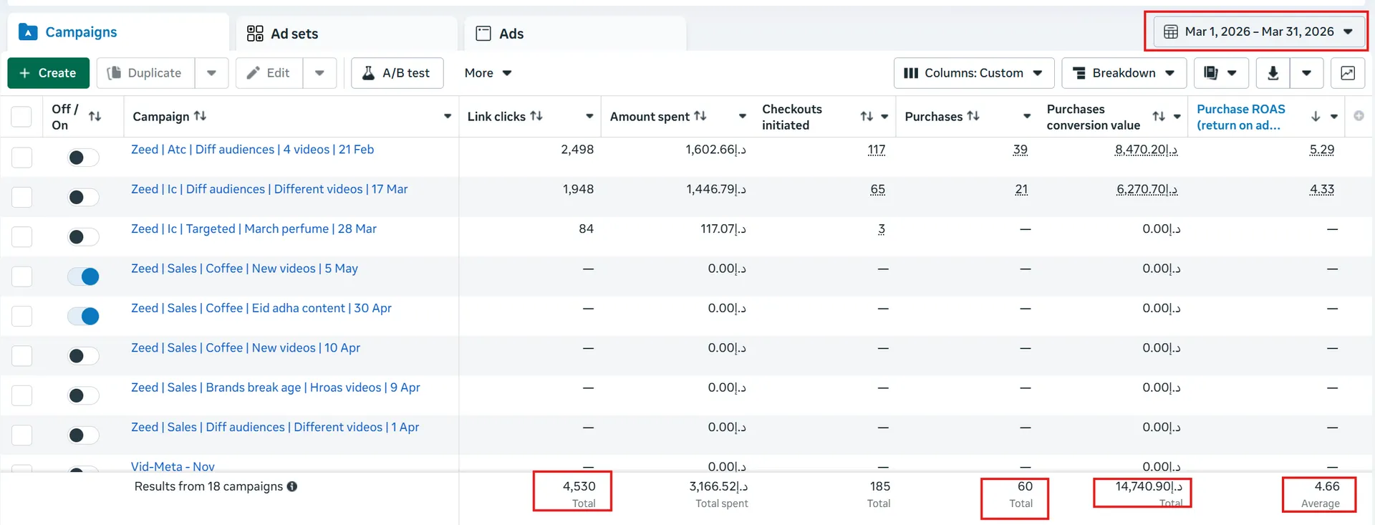The width and height of the screenshot is (1375, 525).
Task: Click the download export icon
Action: coord(1273,73)
